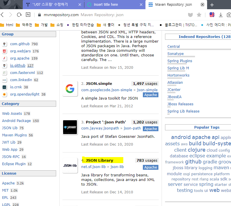Open the 새 폴더 bookmark folder

(x=105, y=25)
